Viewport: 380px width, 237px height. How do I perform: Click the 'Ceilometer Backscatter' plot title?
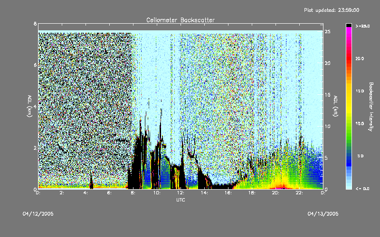(180, 20)
